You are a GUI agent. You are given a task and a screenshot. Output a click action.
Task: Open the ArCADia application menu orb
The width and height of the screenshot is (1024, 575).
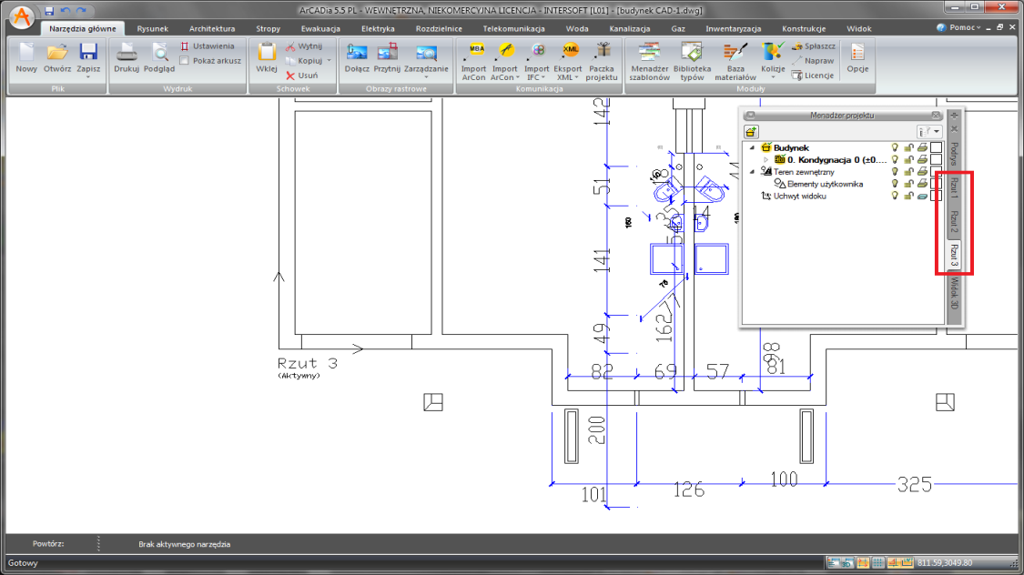point(22,17)
